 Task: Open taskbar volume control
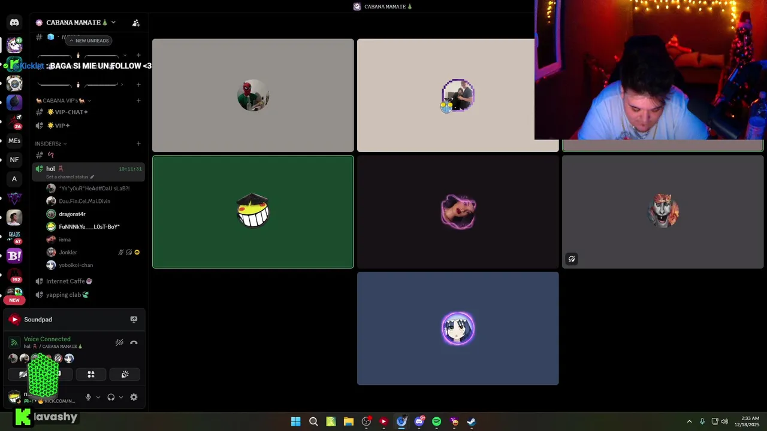pos(724,421)
